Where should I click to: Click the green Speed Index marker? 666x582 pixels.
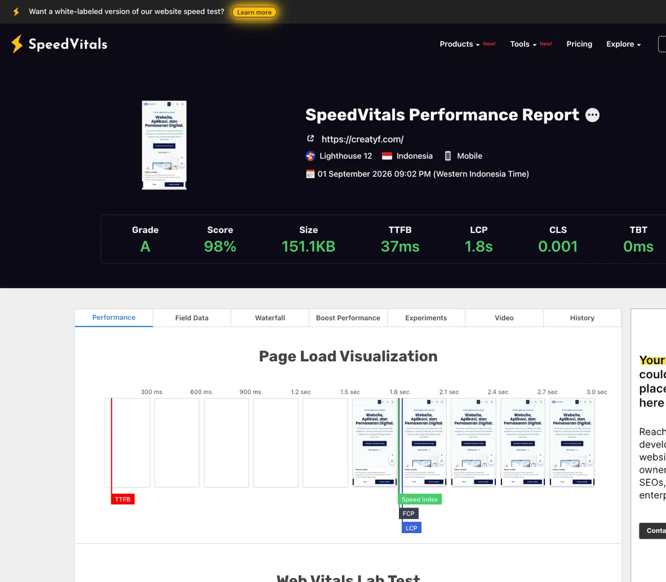pos(420,499)
